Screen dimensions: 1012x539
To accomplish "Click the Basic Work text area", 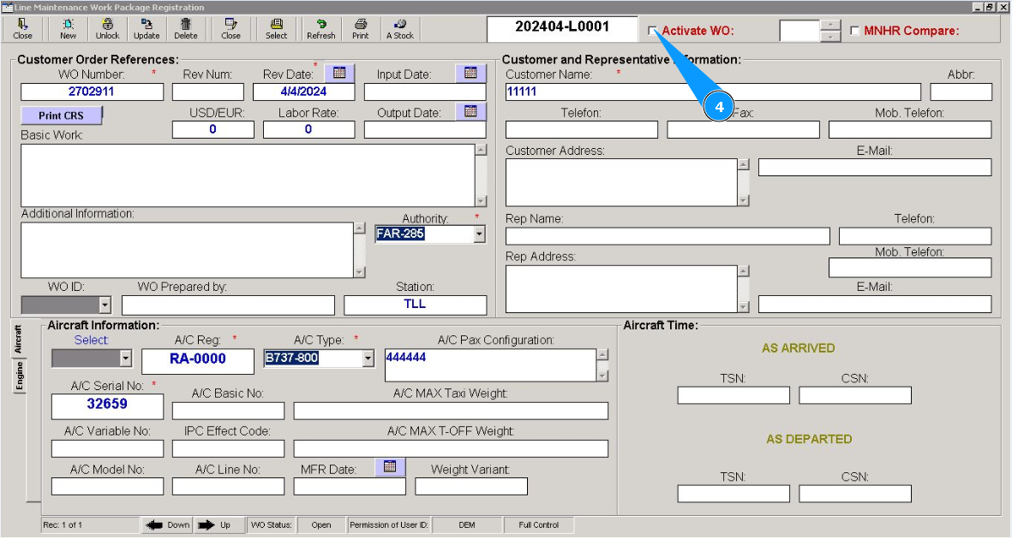I will coord(249,175).
